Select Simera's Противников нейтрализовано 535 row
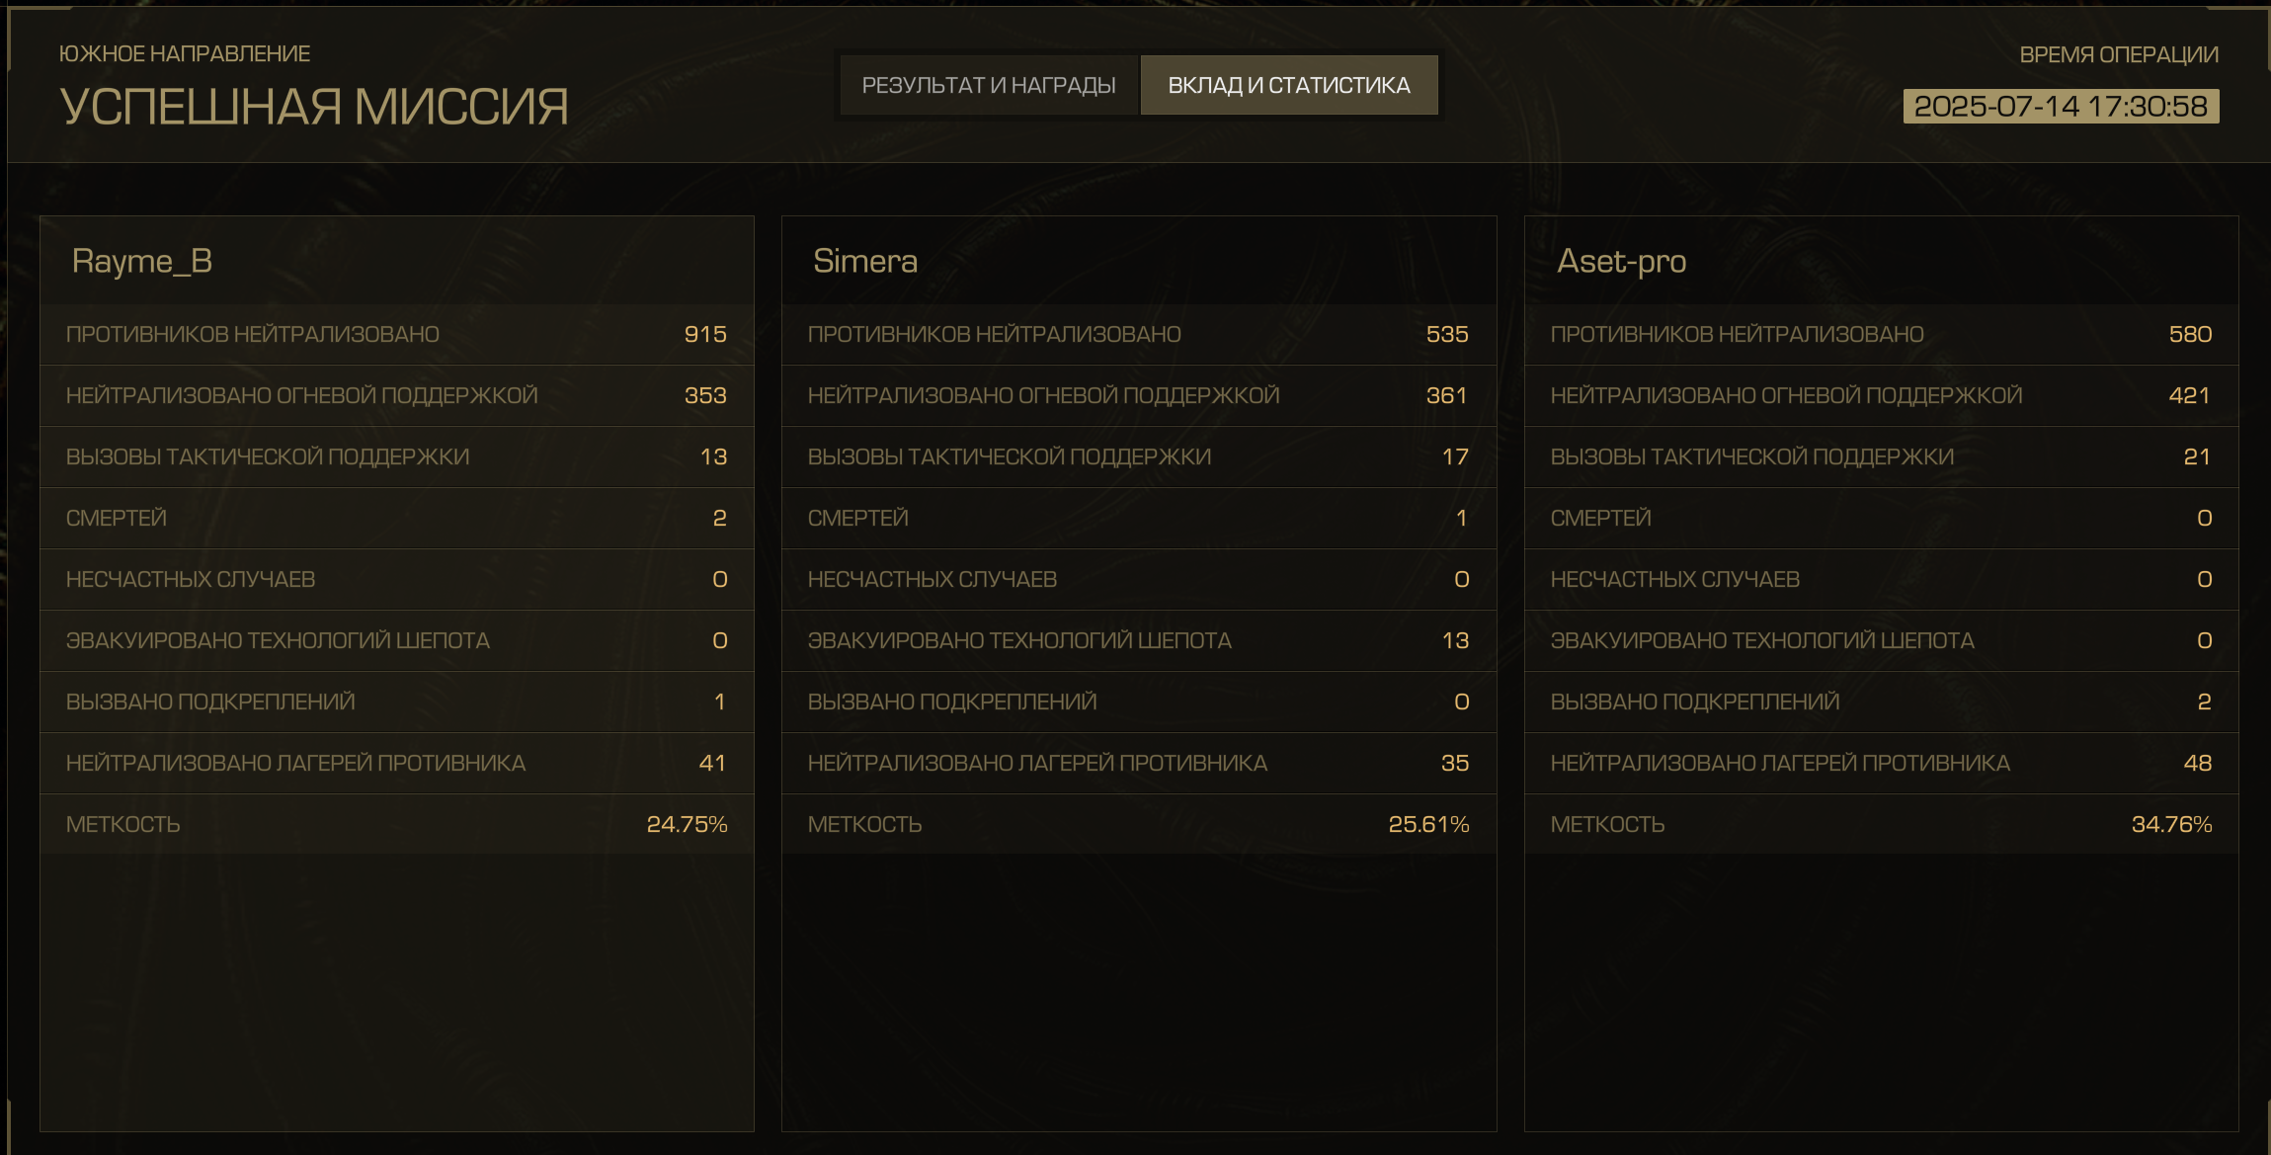2271x1155 pixels. (x=1138, y=334)
